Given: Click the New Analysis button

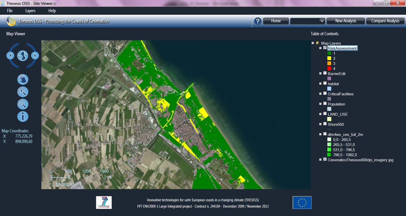Looking at the screenshot, I should point(345,21).
